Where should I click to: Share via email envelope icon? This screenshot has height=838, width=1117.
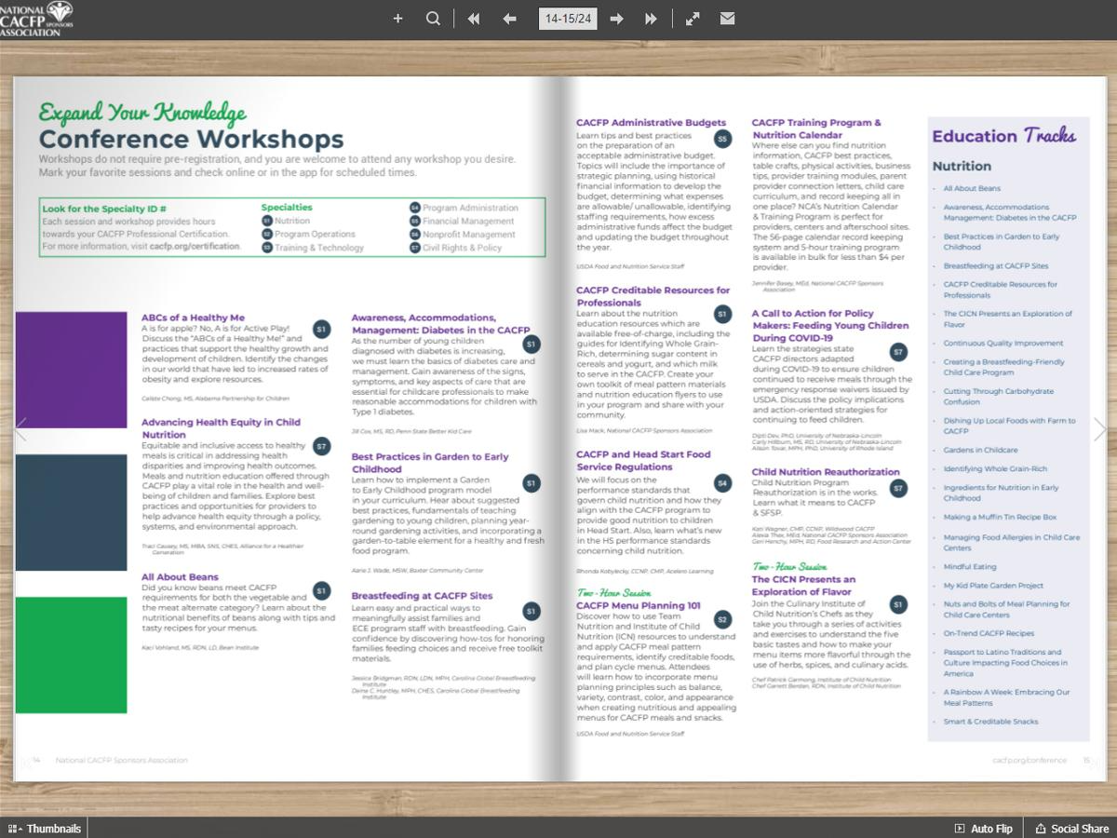pos(727,19)
